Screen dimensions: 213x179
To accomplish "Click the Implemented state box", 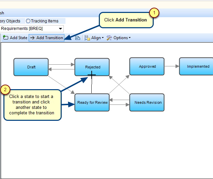I will tap(198, 66).
